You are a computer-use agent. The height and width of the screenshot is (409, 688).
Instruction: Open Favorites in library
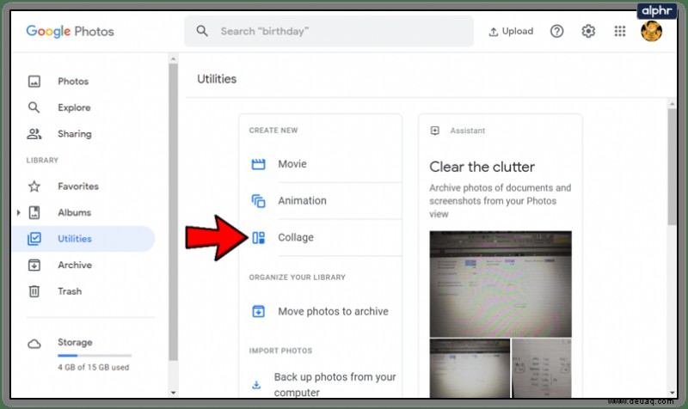click(78, 186)
